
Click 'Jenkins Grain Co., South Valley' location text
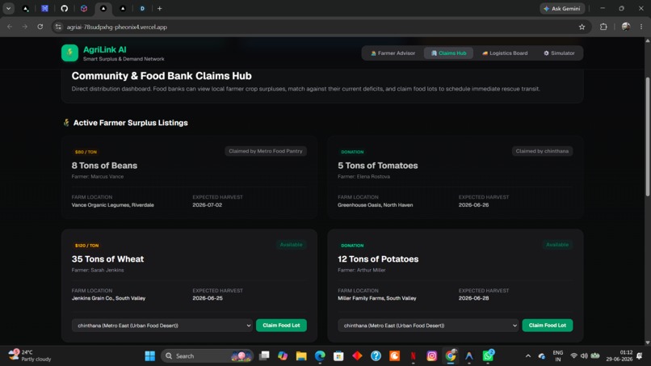click(108, 298)
